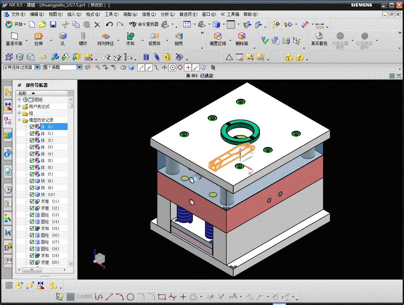Image resolution: width=404 pixels, height=305 pixels.
Task: Click the New file icon
Action: (32, 24)
